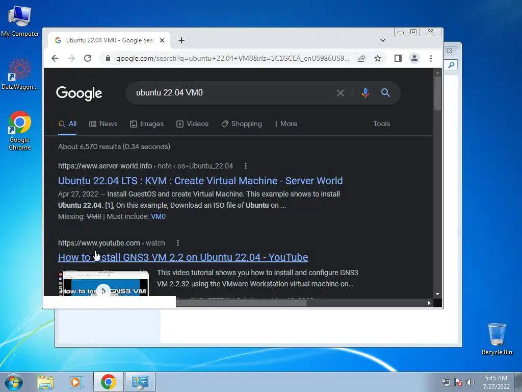
Task: Open options for server-world.info result
Action: click(x=246, y=166)
